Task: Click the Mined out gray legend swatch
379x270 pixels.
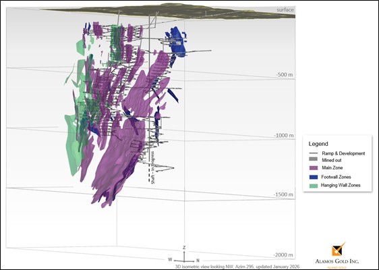Action: tap(314, 159)
